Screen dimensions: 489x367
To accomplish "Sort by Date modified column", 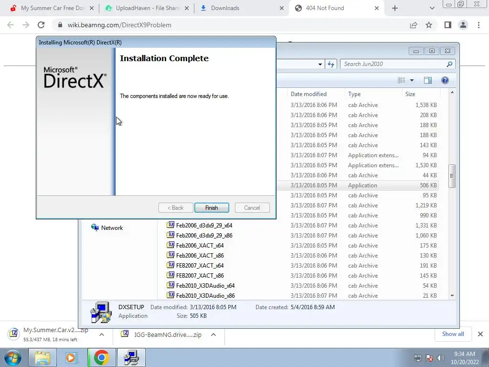I will [316, 94].
